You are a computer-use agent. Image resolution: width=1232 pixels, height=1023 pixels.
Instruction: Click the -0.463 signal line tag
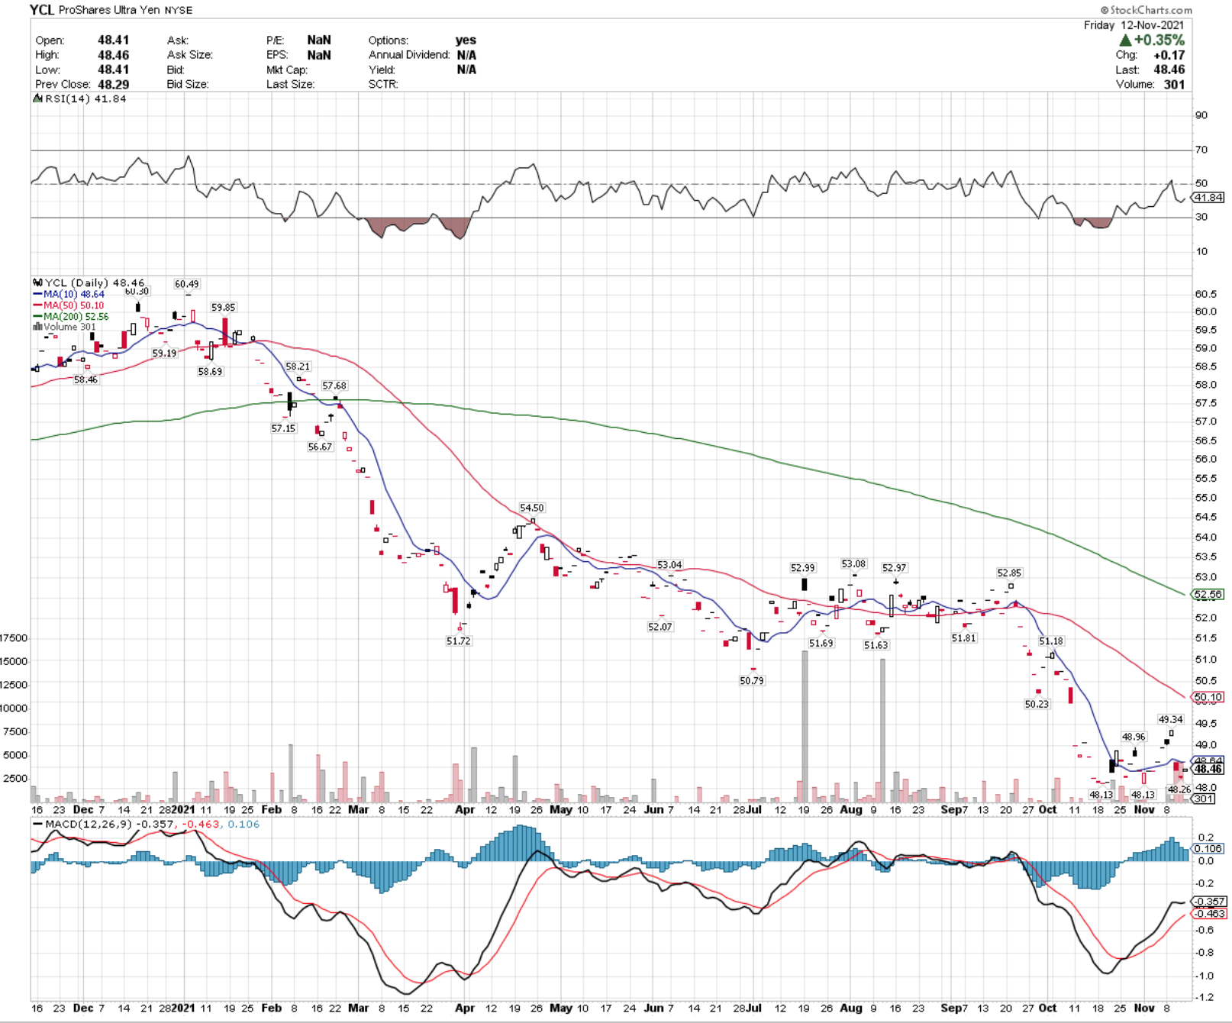point(1209,913)
